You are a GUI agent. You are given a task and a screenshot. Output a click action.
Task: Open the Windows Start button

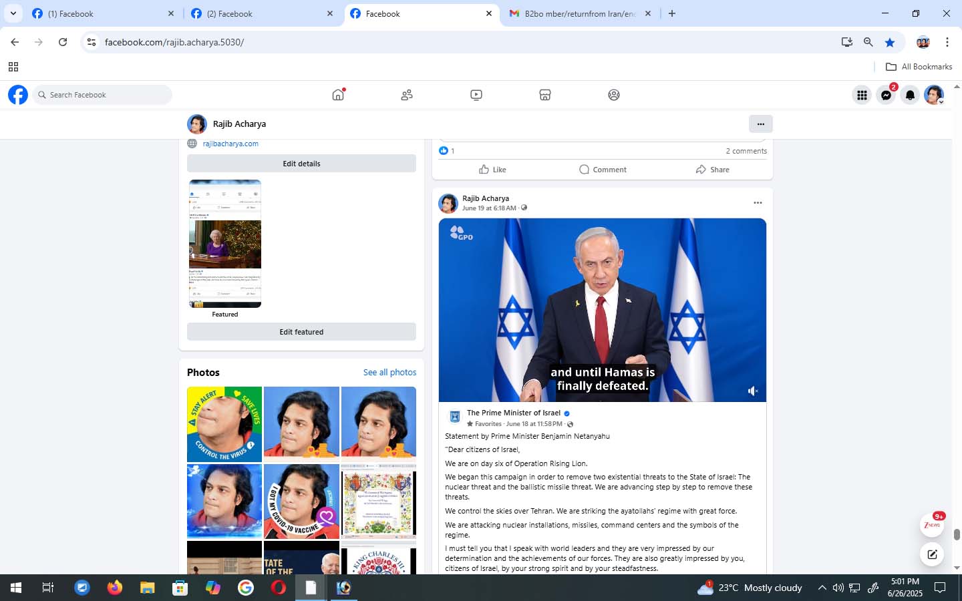pos(16,588)
